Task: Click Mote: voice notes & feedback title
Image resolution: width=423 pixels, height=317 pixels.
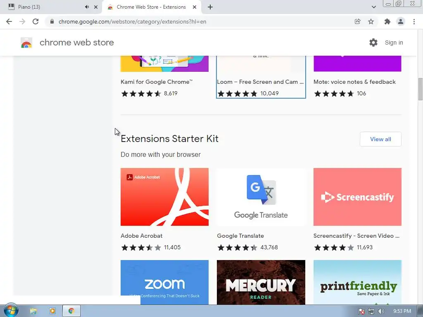Action: click(x=354, y=82)
